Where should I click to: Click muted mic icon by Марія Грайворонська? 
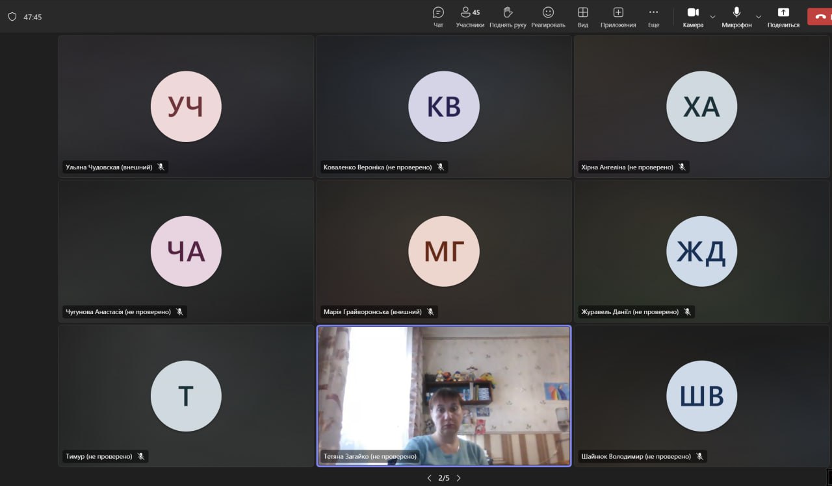click(430, 312)
